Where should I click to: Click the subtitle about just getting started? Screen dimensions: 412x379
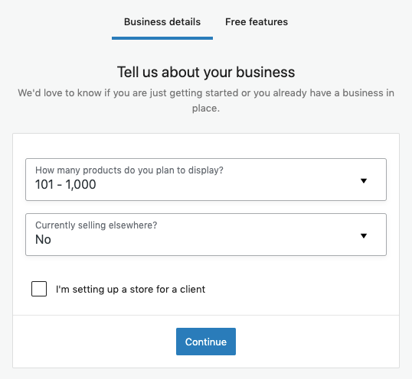coord(206,100)
